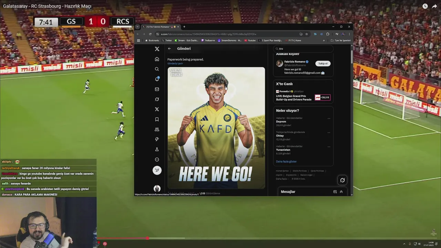Click YouTube Share arrow icon
This screenshot has width=441, height=248.
click(x=434, y=6)
